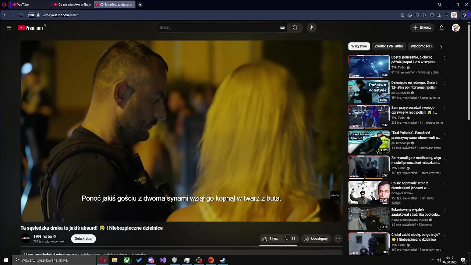
Task: Open options for 'Zatrzymali go z marihuaną' video
Action: click(x=445, y=159)
